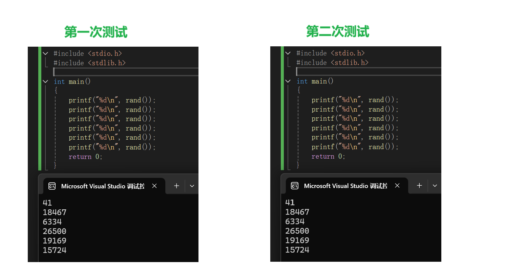Click 'return 0;' in first test editor
Image resolution: width=505 pixels, height=280 pixels.
pos(85,157)
